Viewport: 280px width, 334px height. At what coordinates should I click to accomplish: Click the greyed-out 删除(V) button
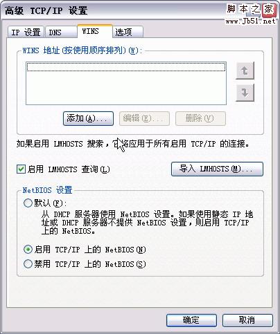point(200,118)
